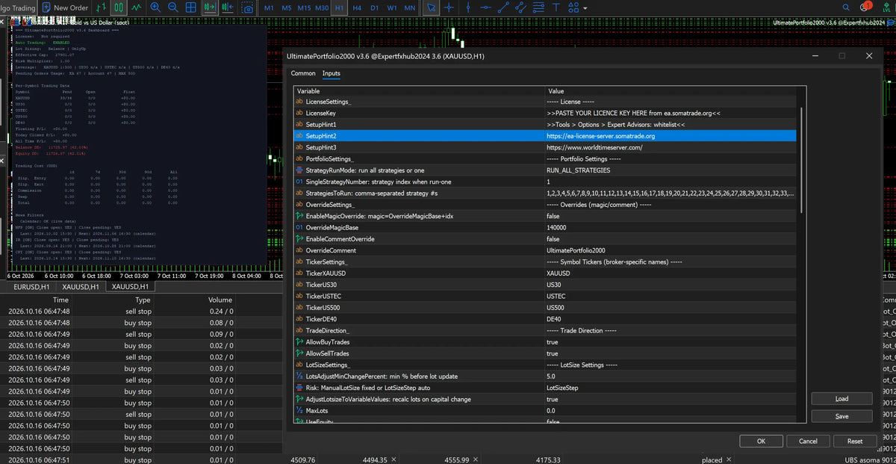Image resolution: width=896 pixels, height=464 pixels.
Task: Switch chart to bar chart type
Action: coord(100,7)
